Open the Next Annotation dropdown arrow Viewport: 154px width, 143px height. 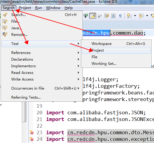coord(135,16)
